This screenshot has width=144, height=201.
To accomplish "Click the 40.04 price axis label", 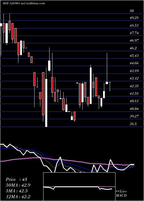I will pos(134,109).
